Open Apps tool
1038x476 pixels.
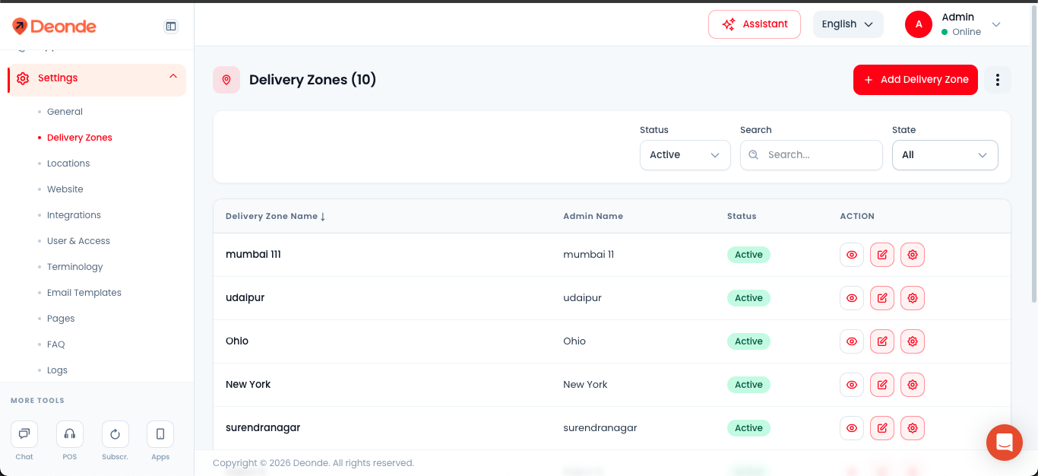coord(160,434)
